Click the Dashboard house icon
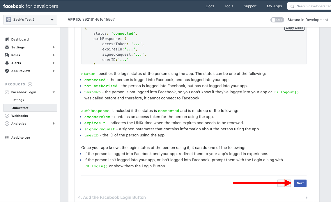 pyautogui.click(x=7, y=39)
